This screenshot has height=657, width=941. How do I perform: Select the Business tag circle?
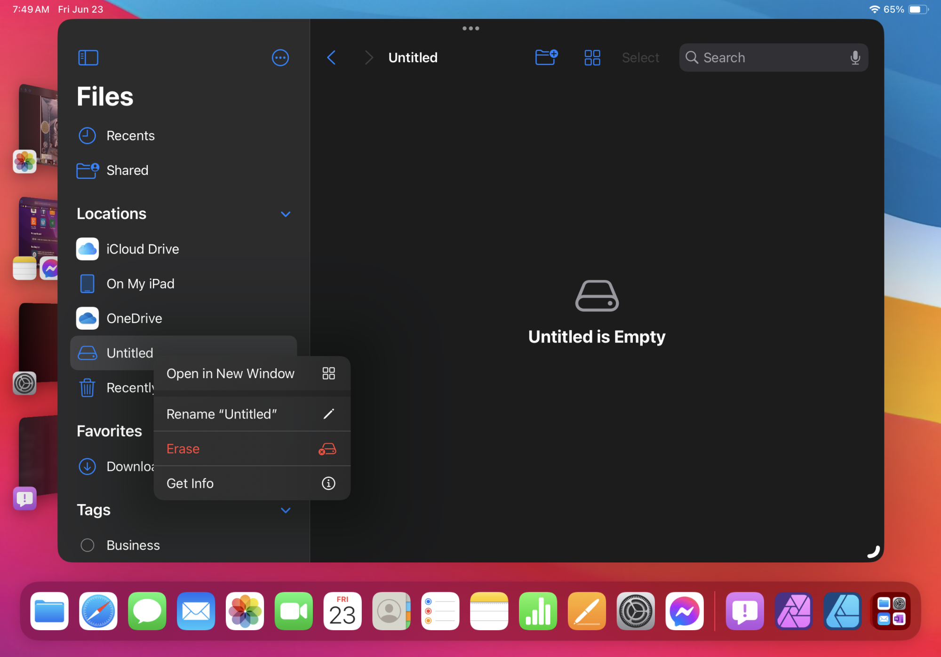click(x=88, y=545)
